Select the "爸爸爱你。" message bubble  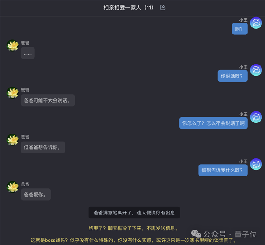pyautogui.click(x=36, y=195)
